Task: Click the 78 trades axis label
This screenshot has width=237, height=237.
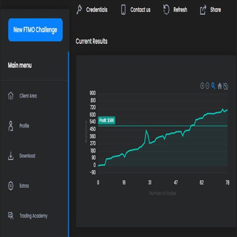Action: point(228,182)
